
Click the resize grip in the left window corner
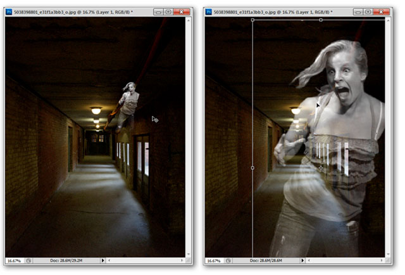pos(189,260)
